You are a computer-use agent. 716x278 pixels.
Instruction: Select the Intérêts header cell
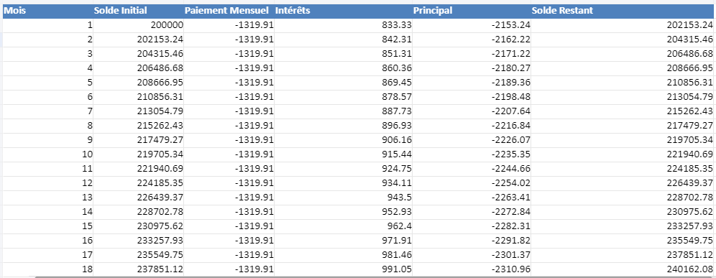(x=343, y=11)
